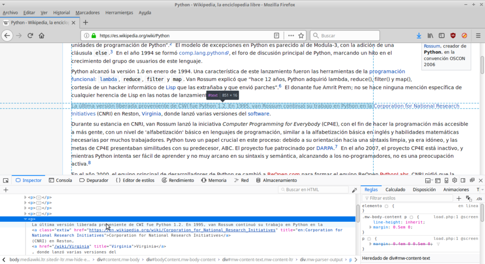This screenshot has height=264, width=485.
Task: Close the Python - Wikipedia tab
Action: pyautogui.click(x=73, y=23)
